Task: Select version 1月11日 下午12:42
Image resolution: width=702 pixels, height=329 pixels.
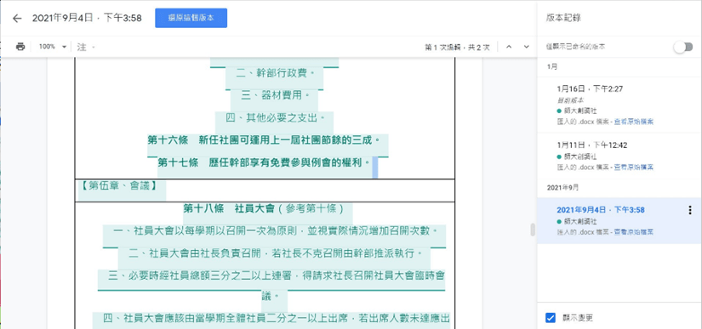Action: [x=619, y=156]
